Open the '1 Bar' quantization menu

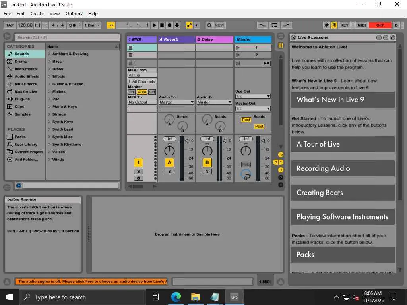point(92,25)
